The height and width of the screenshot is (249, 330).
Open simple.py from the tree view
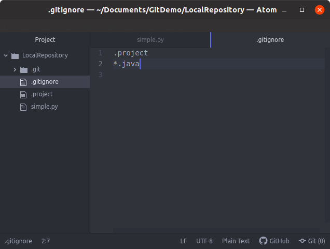45,107
